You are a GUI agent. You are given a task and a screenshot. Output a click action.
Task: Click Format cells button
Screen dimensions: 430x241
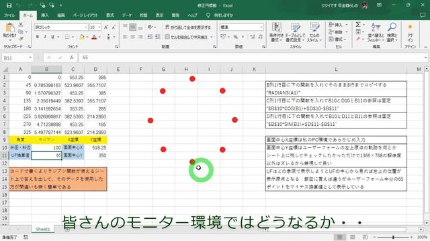(338, 39)
